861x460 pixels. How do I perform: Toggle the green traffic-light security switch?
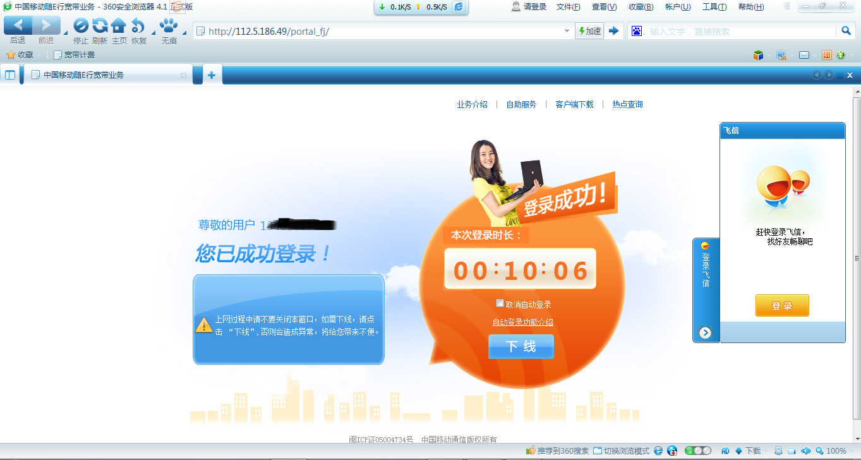[698, 451]
